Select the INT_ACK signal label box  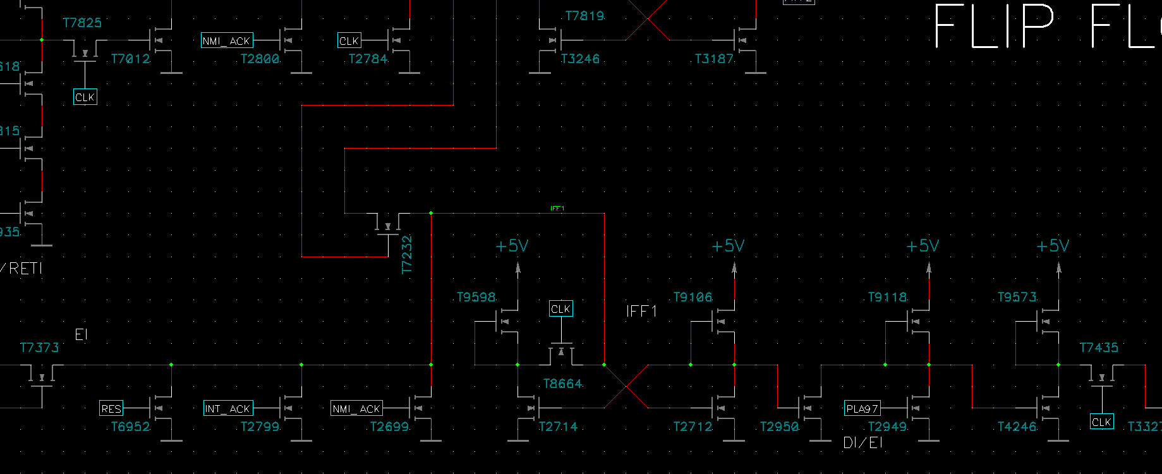(227, 408)
